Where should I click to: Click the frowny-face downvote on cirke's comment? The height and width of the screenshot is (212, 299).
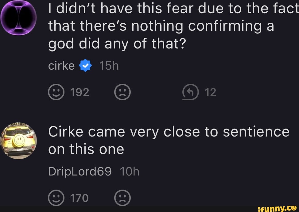coord(122,92)
